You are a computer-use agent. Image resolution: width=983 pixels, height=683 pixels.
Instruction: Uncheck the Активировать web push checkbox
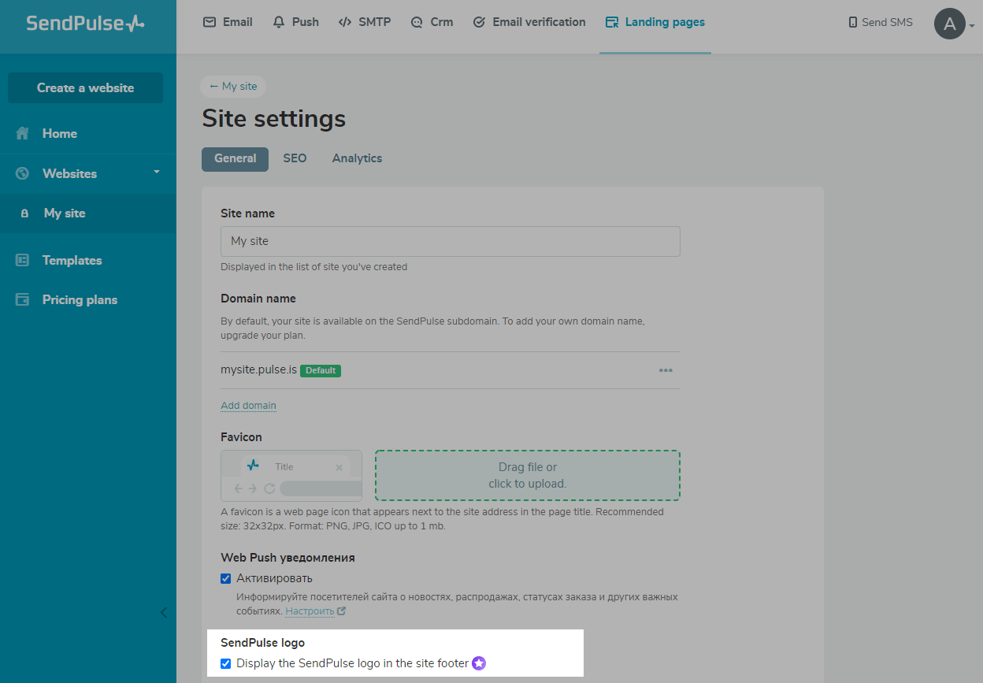pos(226,578)
